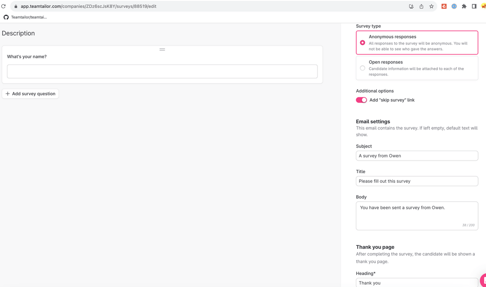Disable the Add "skip survey" link toggle

point(361,100)
